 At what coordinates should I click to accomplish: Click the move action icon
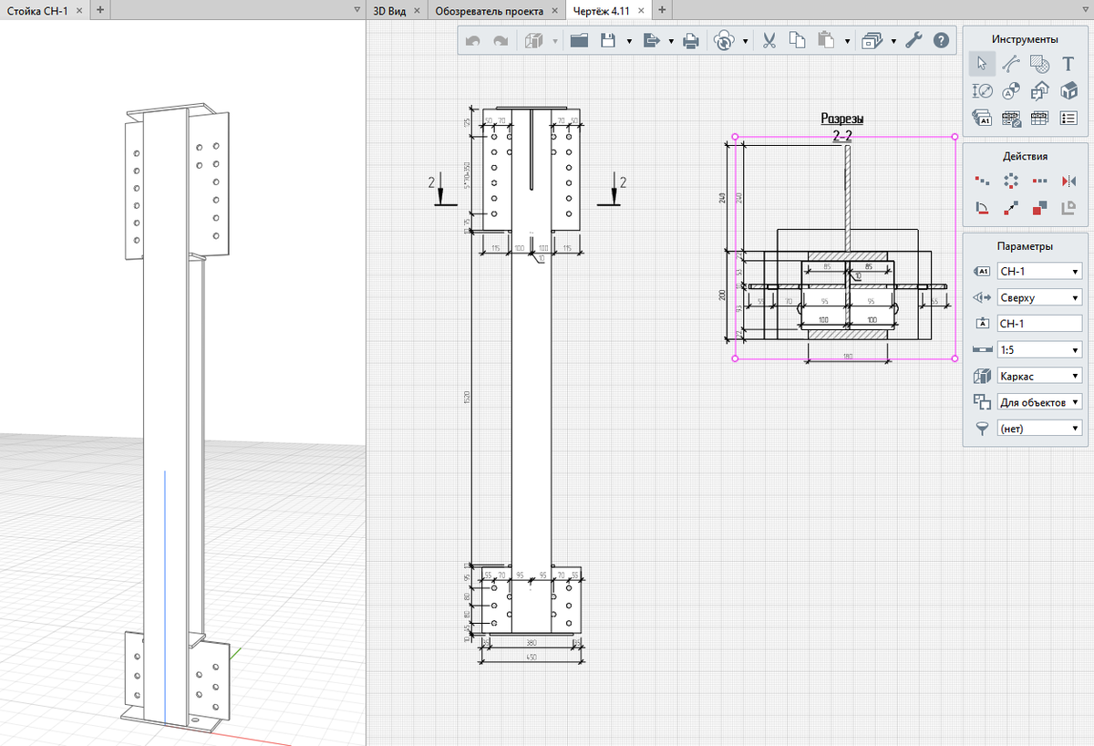[x=982, y=181]
